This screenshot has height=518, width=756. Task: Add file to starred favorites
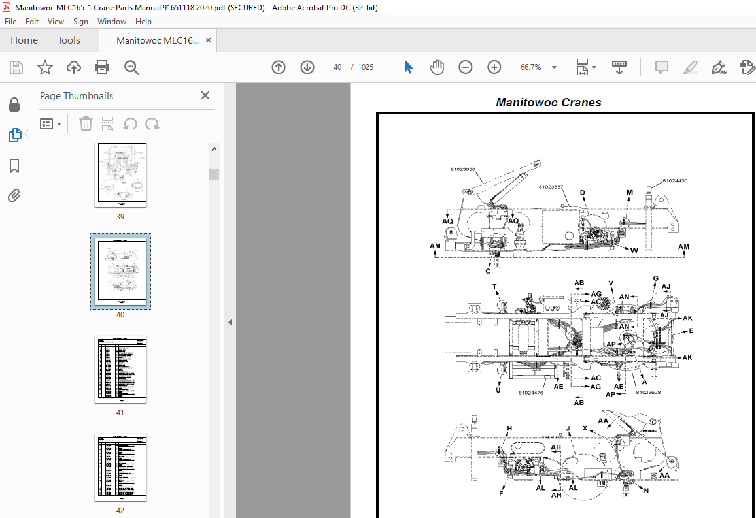click(45, 67)
